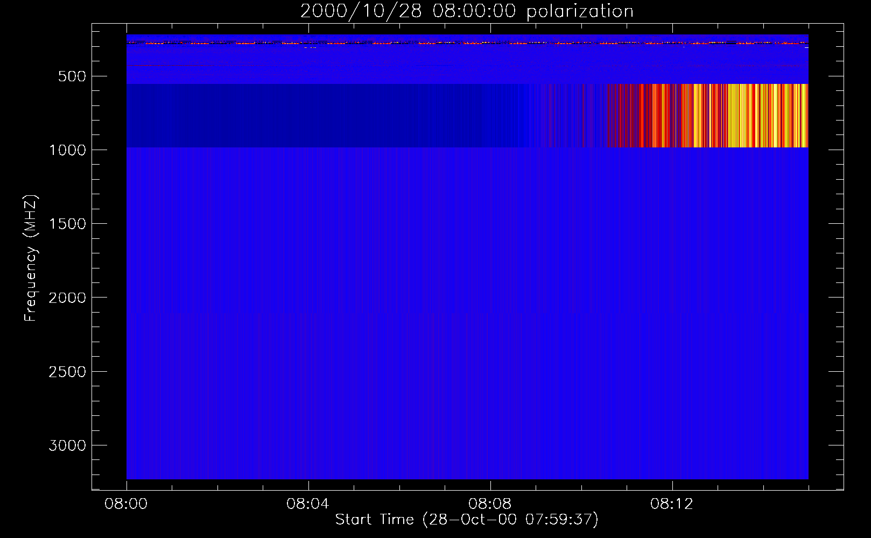Click the "Start Time (28-Oct-00 07:59:37)" label
The image size is (871, 538).
(x=467, y=520)
